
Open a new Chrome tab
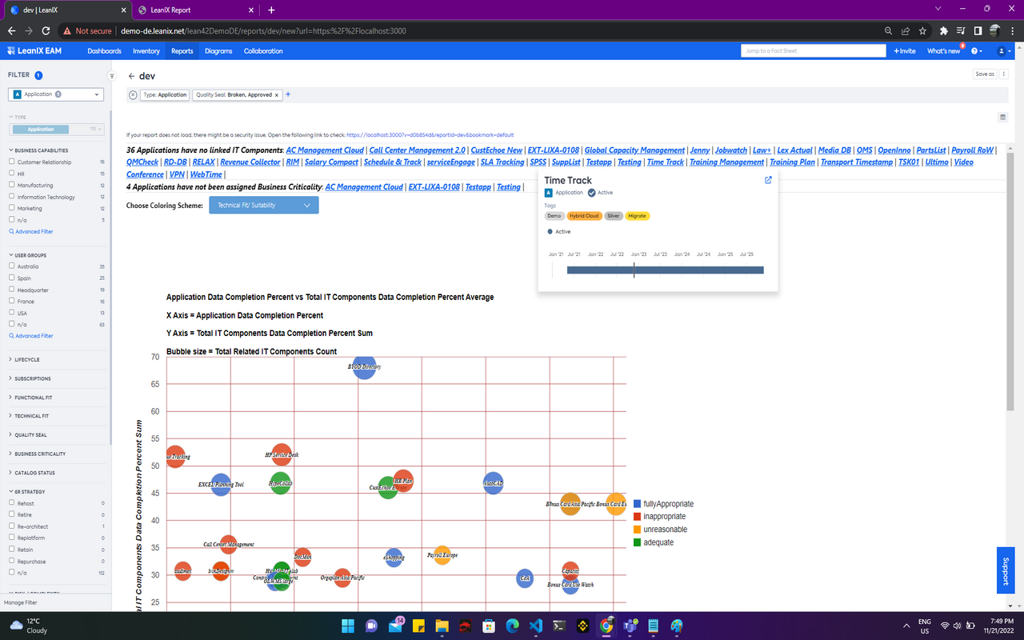pyautogui.click(x=271, y=10)
